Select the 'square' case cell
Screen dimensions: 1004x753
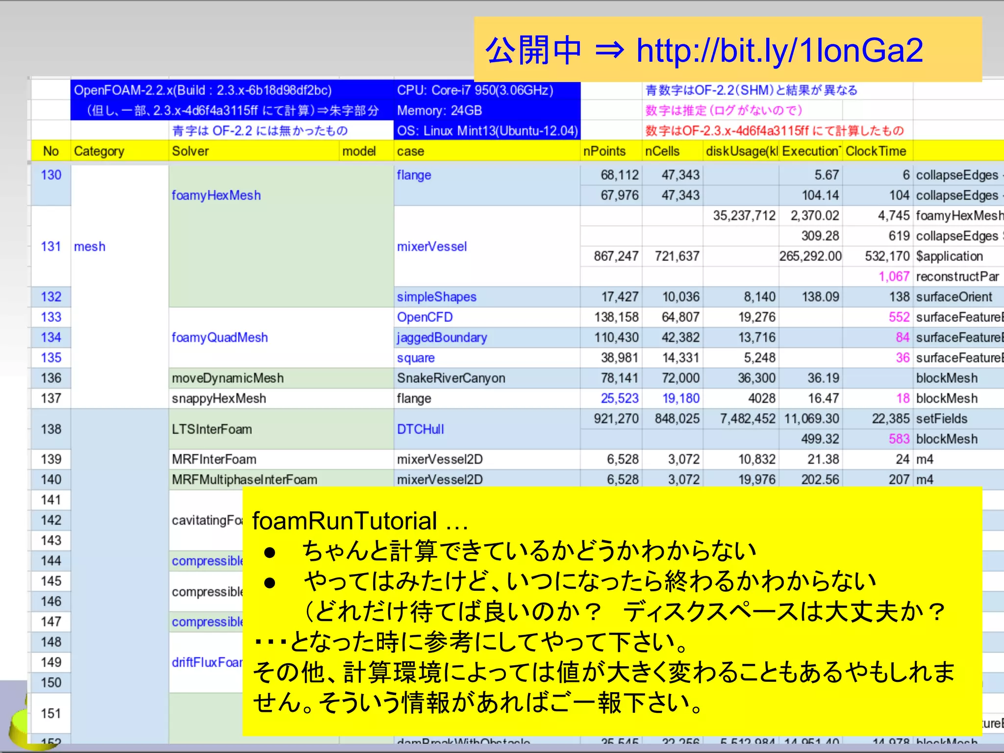487,358
